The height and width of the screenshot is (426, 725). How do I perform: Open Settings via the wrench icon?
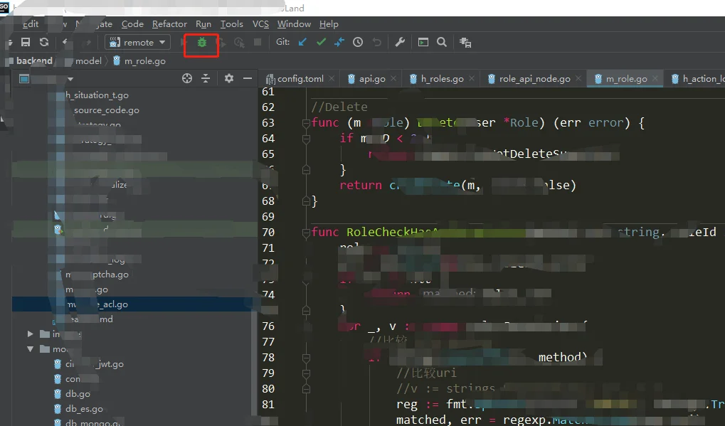click(400, 43)
